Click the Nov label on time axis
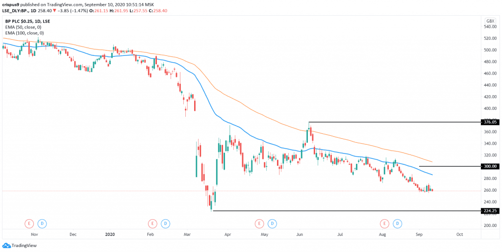The width and height of the screenshot is (502, 252). [35, 234]
